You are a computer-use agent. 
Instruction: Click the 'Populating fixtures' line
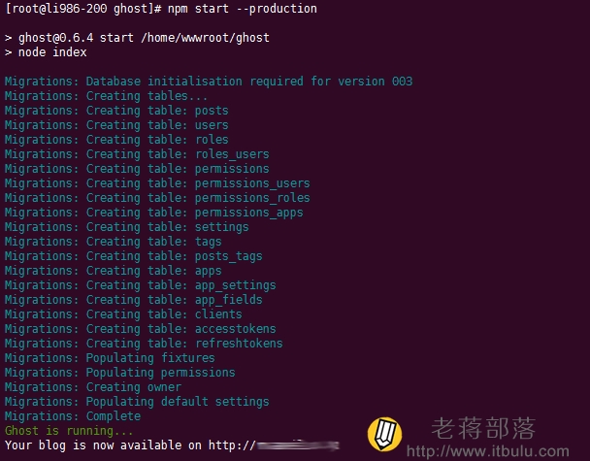tap(110, 358)
